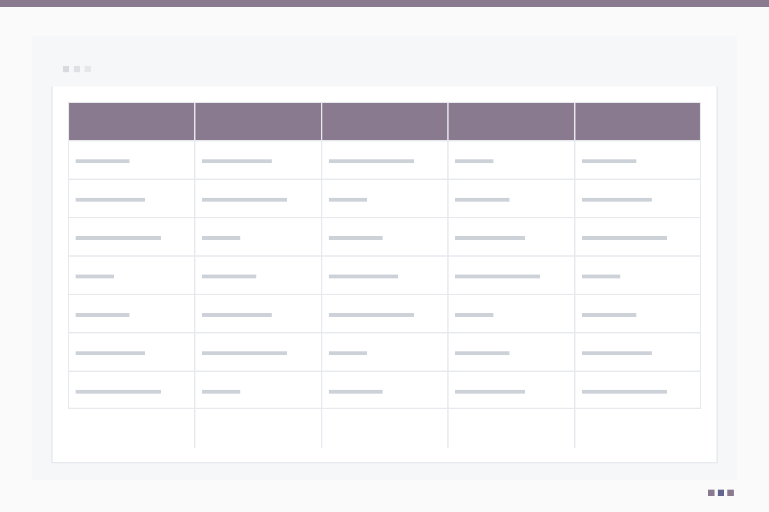Click first row, first column cell

131,160
